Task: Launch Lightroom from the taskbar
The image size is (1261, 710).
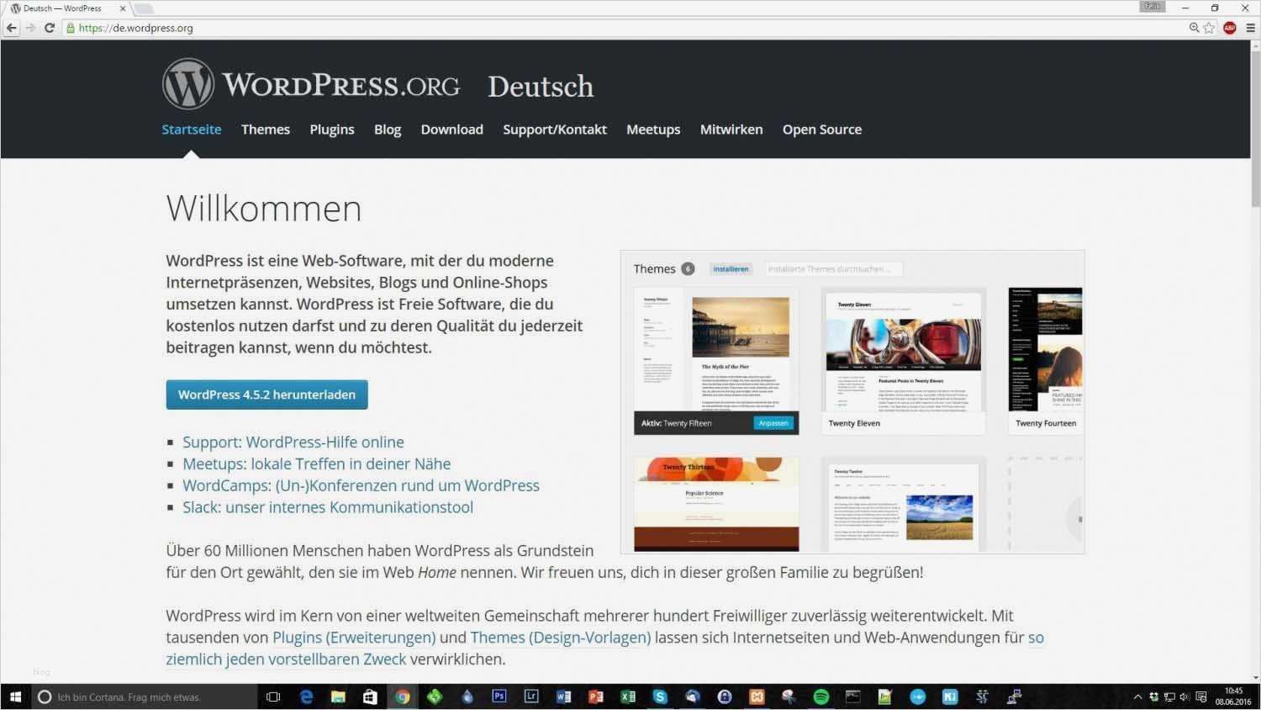Action: 531,697
